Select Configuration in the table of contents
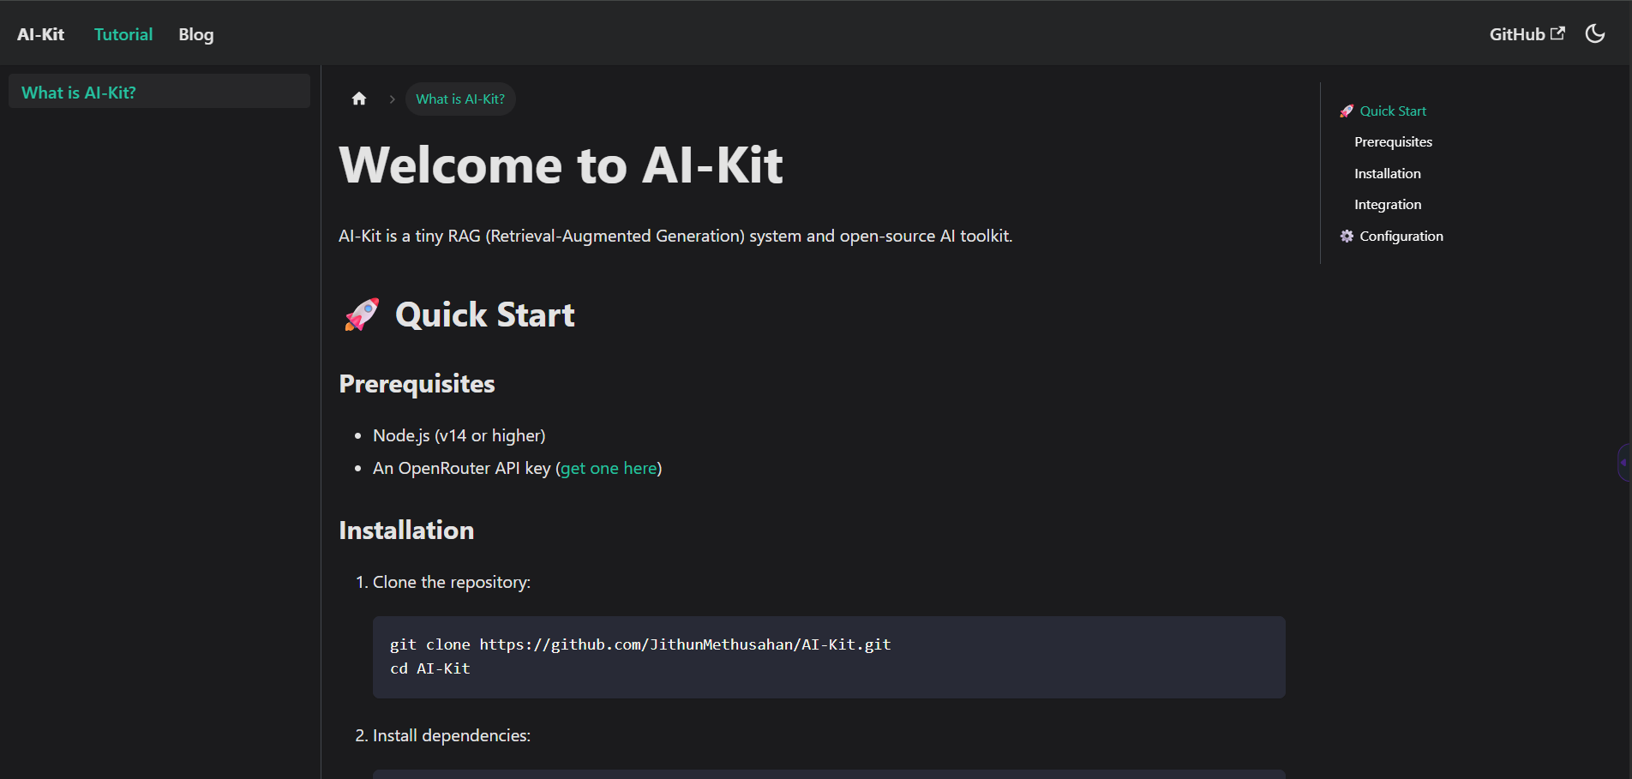Viewport: 1632px width, 779px height. pos(1401,236)
